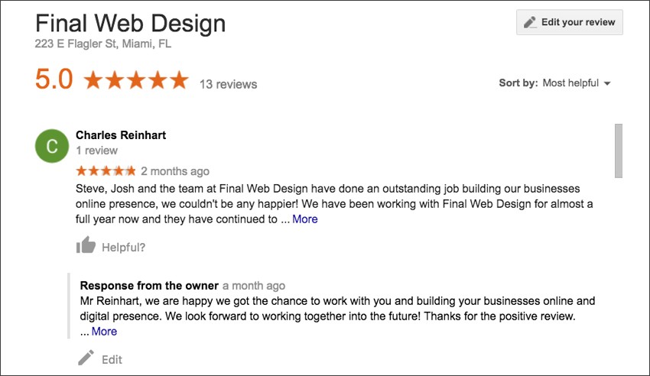Click the Helpful? text label

click(x=124, y=247)
